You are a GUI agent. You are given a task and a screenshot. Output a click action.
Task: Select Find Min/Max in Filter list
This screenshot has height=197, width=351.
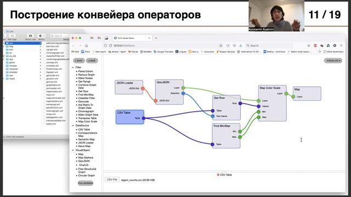pyautogui.click(x=86, y=95)
